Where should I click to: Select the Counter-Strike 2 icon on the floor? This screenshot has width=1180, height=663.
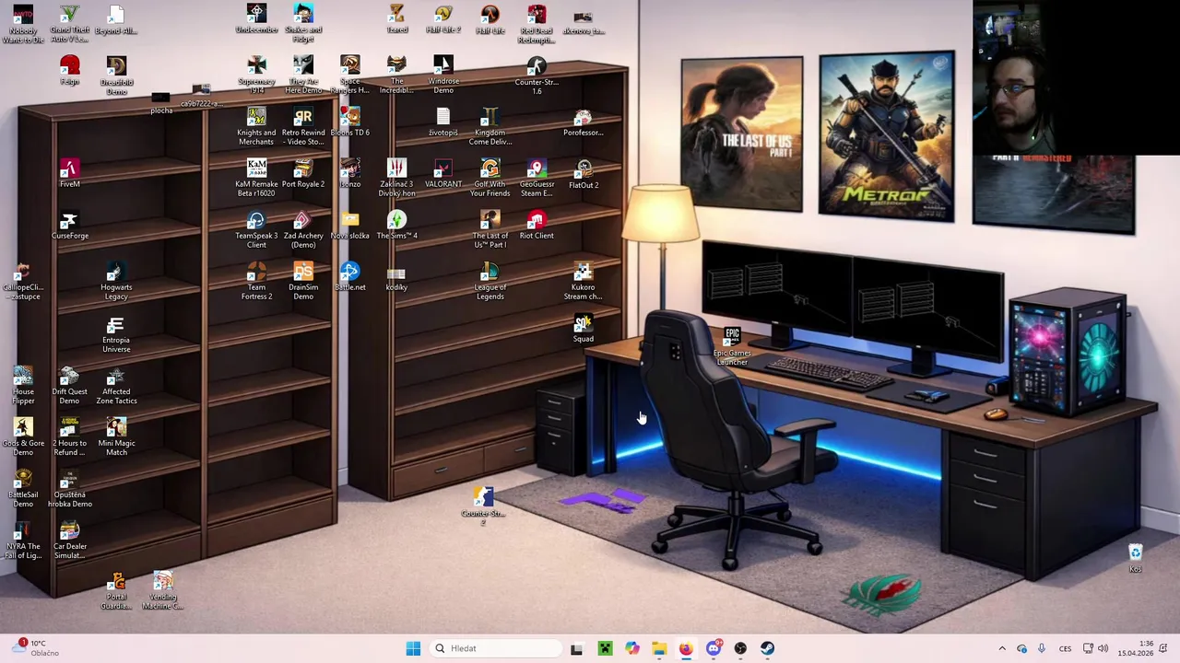coord(483,506)
